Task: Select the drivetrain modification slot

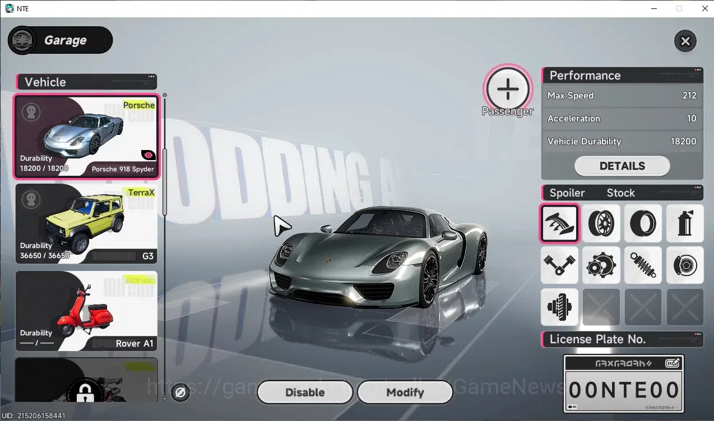Action: click(x=559, y=307)
